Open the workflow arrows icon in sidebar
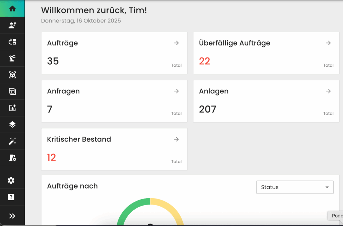The image size is (343, 226). click(12, 42)
